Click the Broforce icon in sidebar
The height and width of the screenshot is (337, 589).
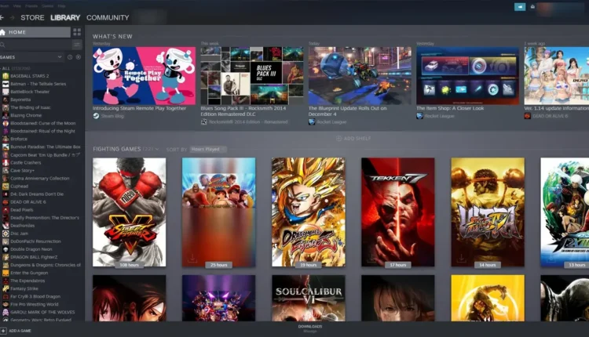pyautogui.click(x=5, y=139)
